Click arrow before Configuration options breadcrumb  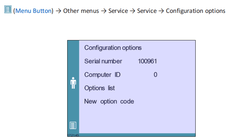(161, 11)
